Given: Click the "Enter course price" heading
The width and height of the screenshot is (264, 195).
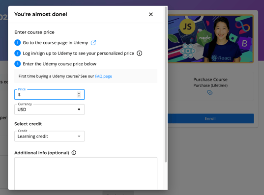Looking at the screenshot, I should click(34, 32).
